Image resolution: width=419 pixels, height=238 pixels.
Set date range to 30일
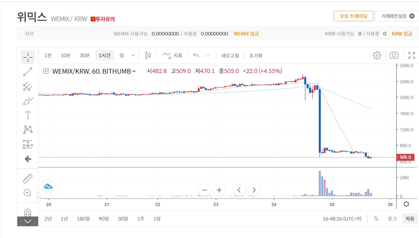click(123, 219)
